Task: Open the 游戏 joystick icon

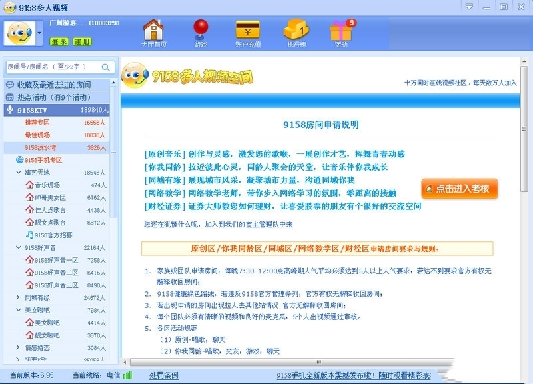Action: point(201,33)
